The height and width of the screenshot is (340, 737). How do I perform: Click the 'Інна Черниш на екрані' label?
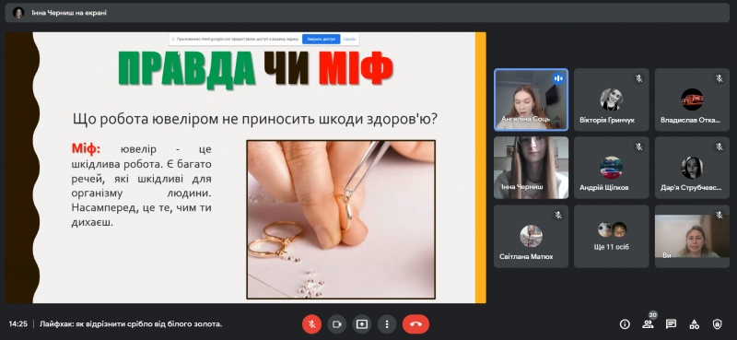[x=69, y=13]
